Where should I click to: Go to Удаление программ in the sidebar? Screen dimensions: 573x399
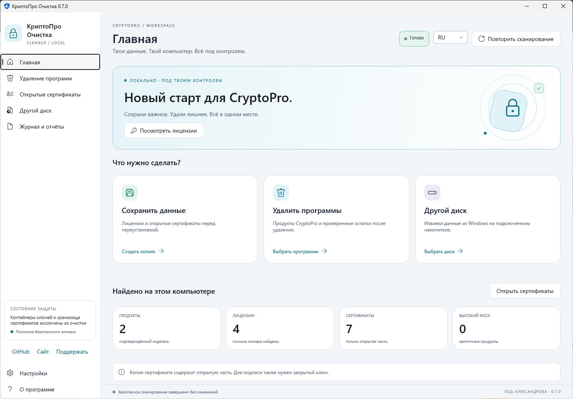point(50,78)
